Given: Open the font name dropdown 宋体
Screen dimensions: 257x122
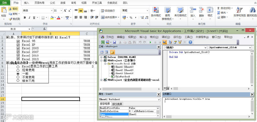Looking at the screenshot, I should pyautogui.click(x=52, y=11).
